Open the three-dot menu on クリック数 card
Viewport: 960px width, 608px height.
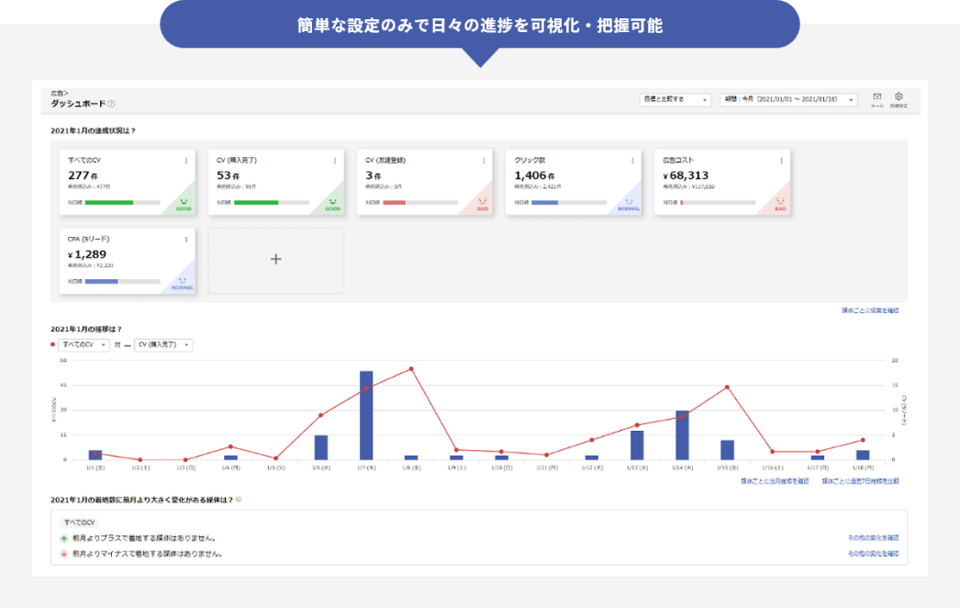click(x=632, y=161)
